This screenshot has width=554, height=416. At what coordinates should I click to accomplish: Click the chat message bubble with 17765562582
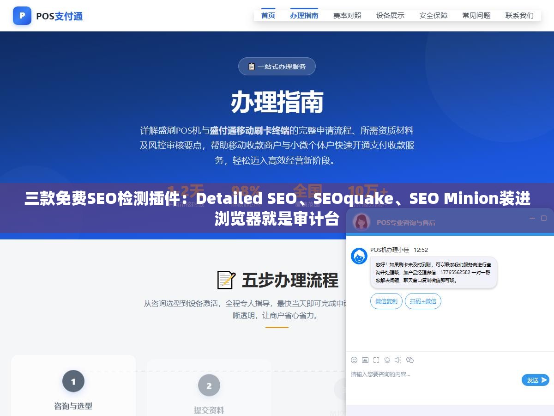coord(434,272)
